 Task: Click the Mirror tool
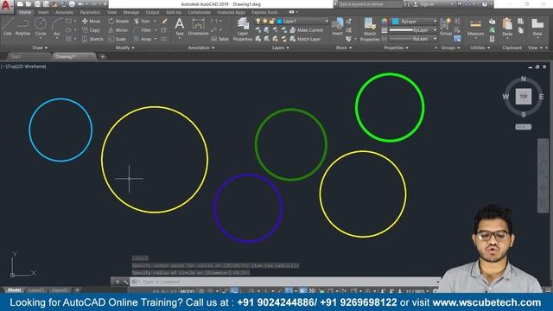coord(118,30)
